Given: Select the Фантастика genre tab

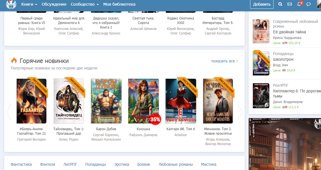Looking at the screenshot, I should [21, 164].
